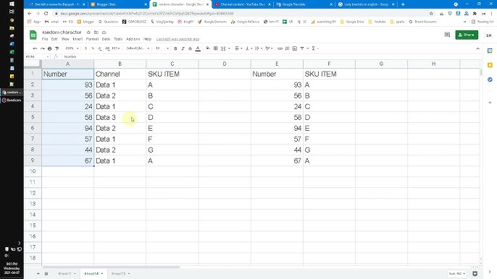This screenshot has height=279, width=497.
Task: Open the Sum summary dropdown
Action: tap(456, 274)
